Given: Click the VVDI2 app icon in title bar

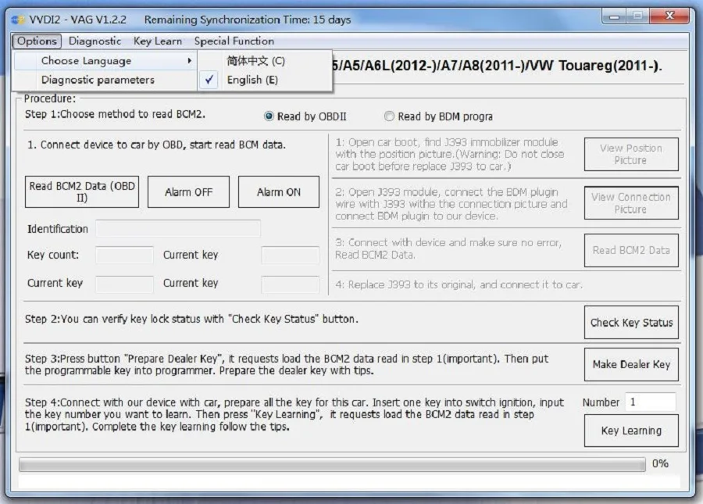Looking at the screenshot, I should pos(18,20).
